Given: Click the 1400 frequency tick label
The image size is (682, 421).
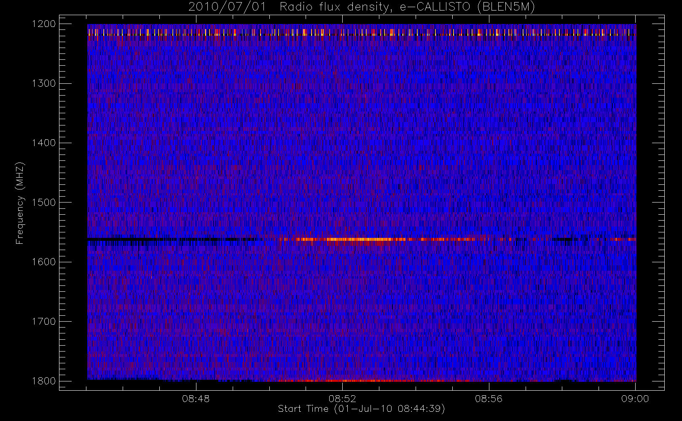Looking at the screenshot, I should point(44,143).
